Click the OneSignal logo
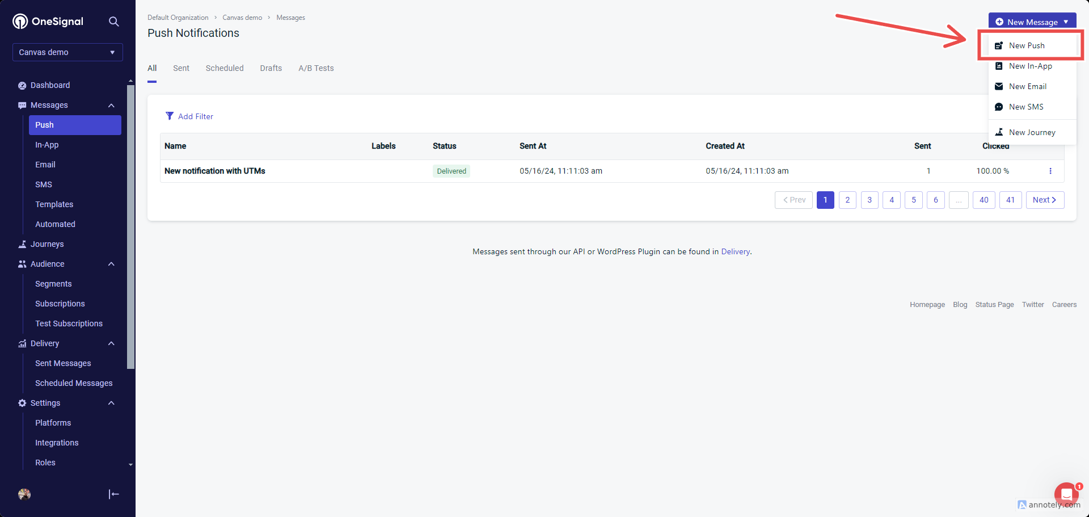Screen dimensions: 1089x517 point(48,22)
